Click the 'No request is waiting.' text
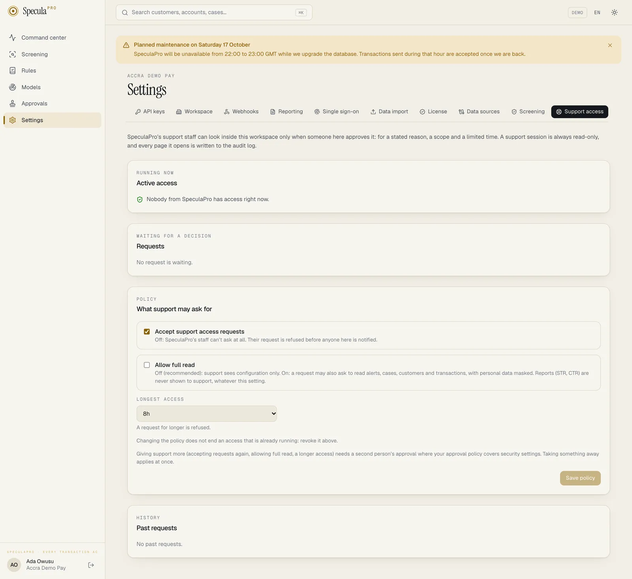 [x=164, y=263]
